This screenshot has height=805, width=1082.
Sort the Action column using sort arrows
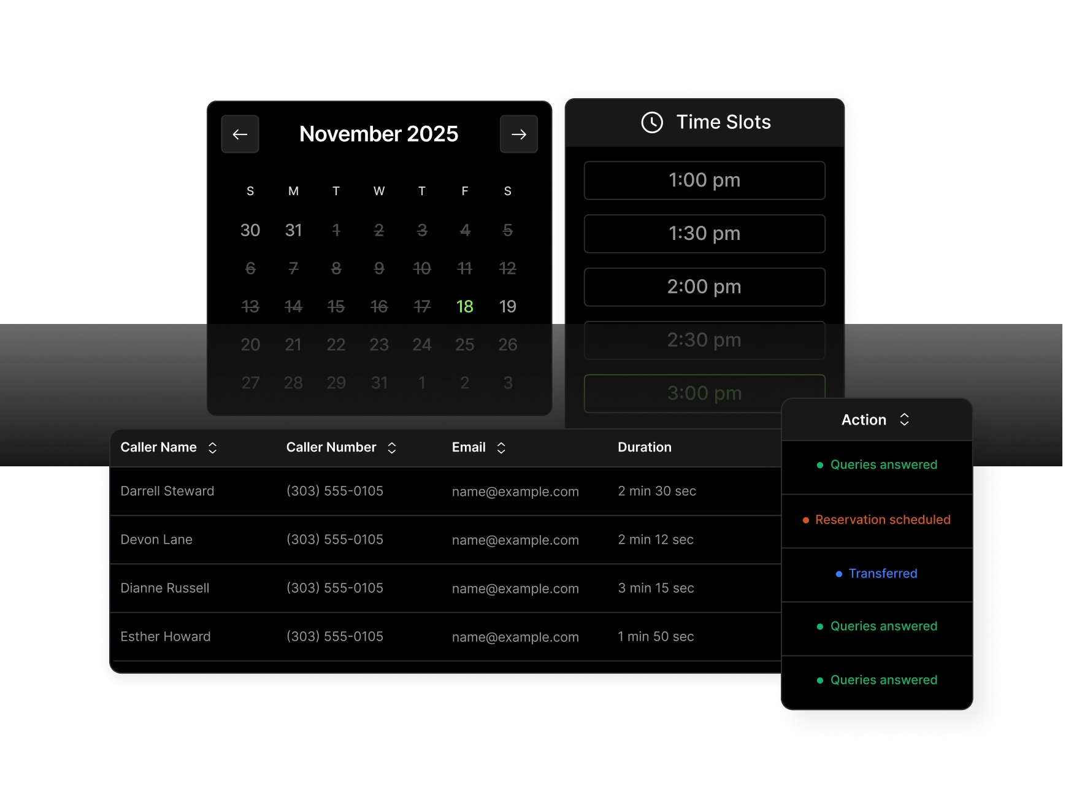coord(904,420)
